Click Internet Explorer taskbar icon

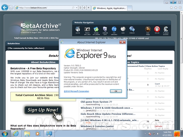click(x=16, y=134)
